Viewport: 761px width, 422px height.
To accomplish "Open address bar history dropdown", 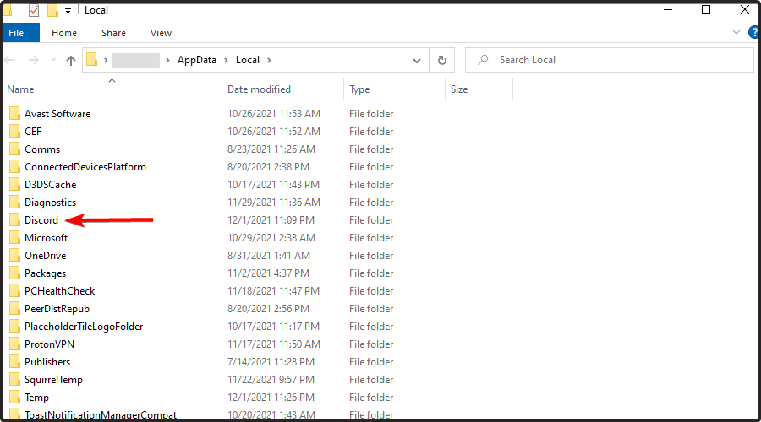I will (x=416, y=61).
